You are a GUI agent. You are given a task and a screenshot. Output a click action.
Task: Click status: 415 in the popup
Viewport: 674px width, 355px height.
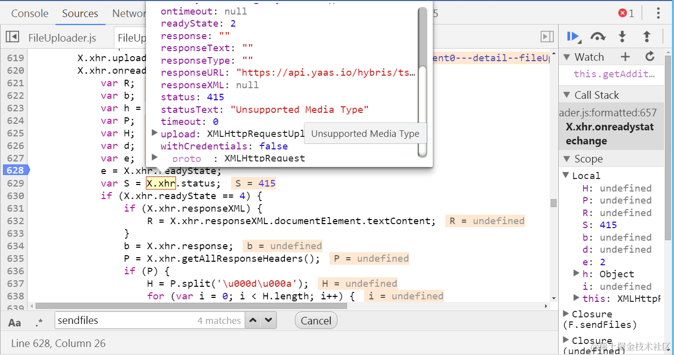point(193,97)
